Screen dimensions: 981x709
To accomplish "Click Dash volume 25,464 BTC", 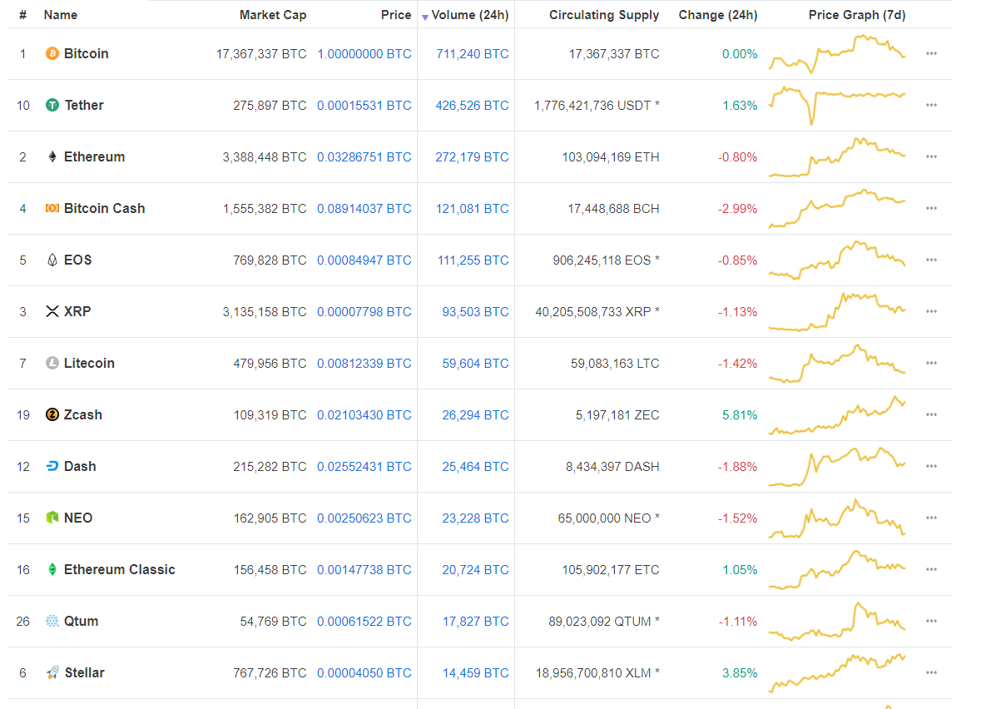I will [475, 467].
